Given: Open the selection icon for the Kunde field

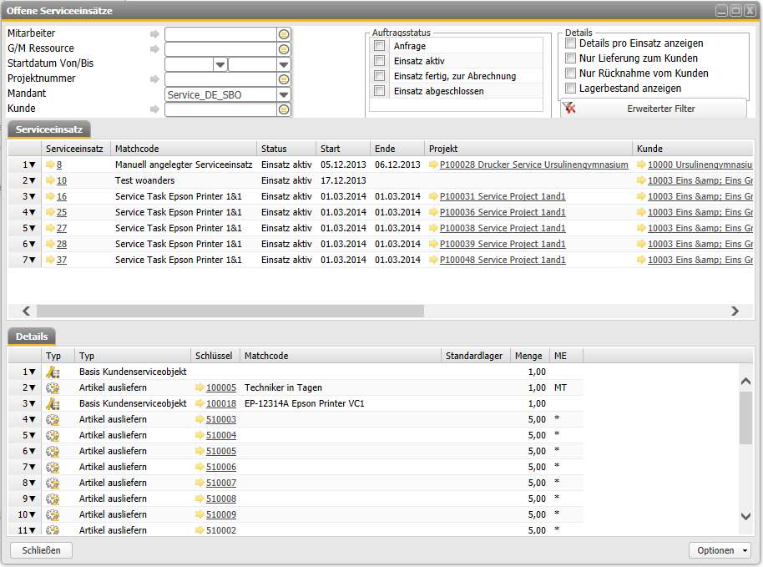Looking at the screenshot, I should [x=284, y=109].
